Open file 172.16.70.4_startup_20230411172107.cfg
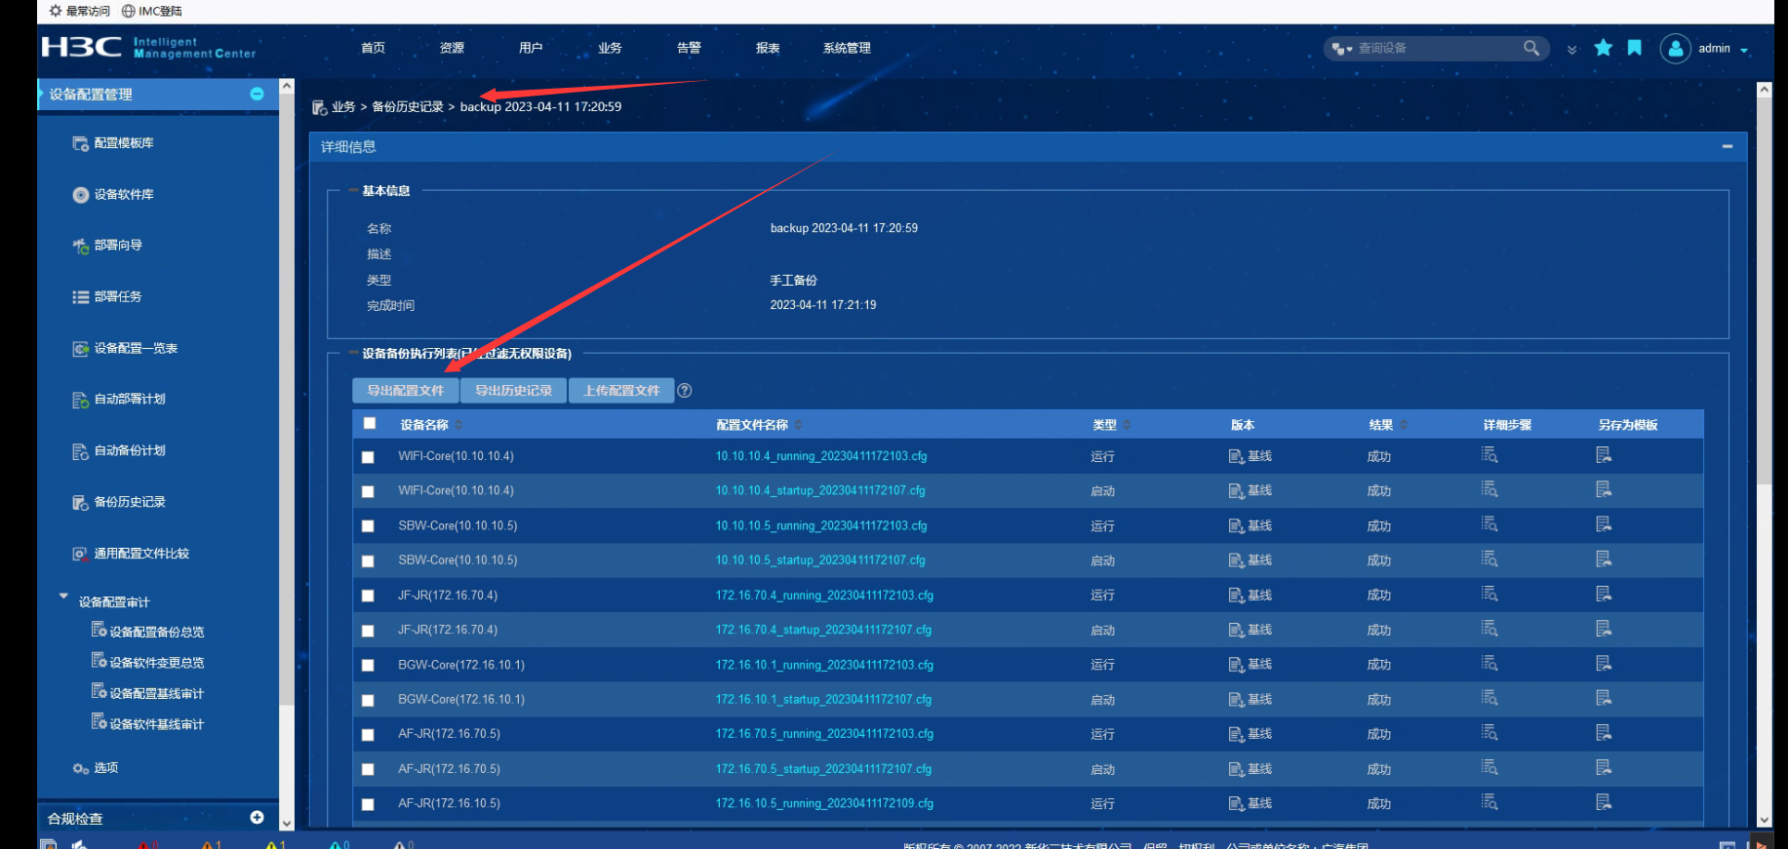This screenshot has width=1788, height=849. [x=823, y=630]
